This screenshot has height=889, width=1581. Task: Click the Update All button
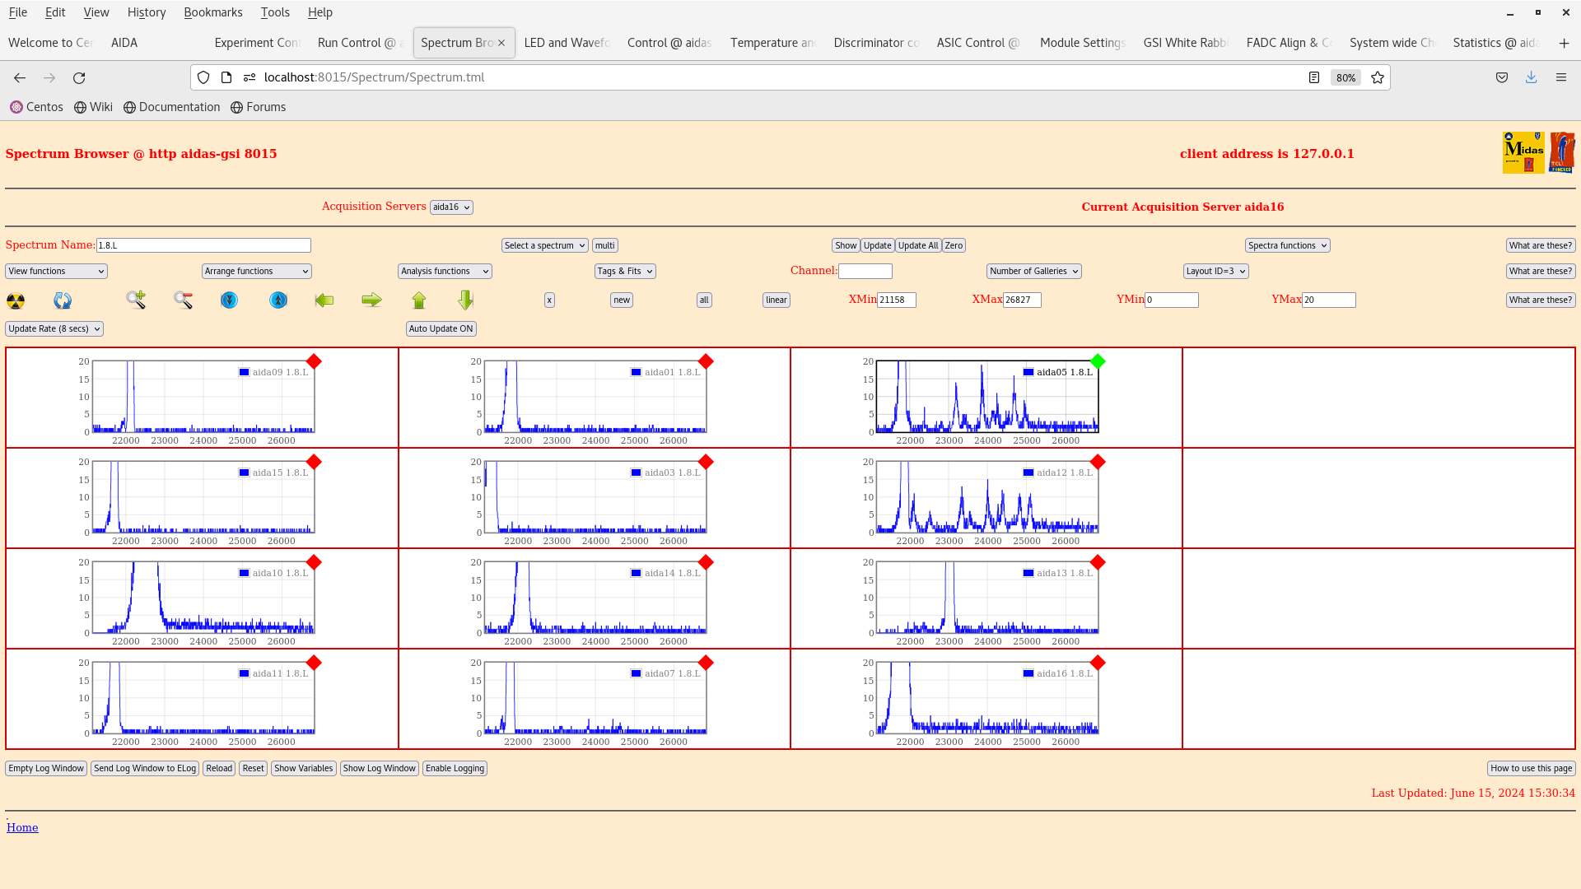[917, 245]
